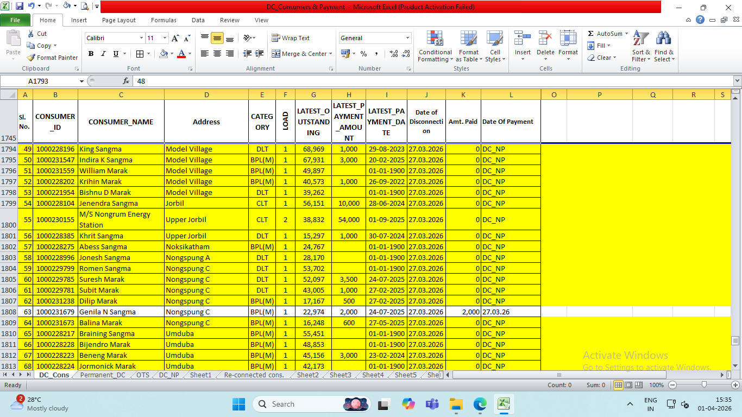Click the Conditional Formatting icon
This screenshot has width=742, height=417.
[435, 39]
